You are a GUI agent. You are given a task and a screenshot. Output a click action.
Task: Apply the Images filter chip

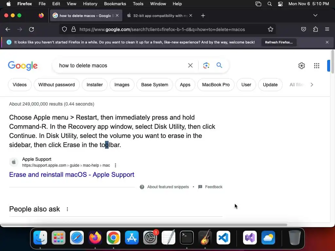pyautogui.click(x=122, y=85)
